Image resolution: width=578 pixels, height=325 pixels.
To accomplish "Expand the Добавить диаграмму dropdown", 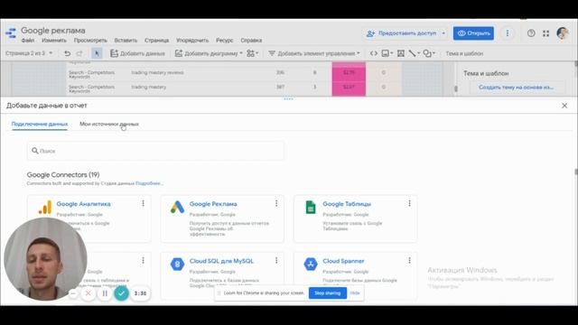I will (x=241, y=53).
